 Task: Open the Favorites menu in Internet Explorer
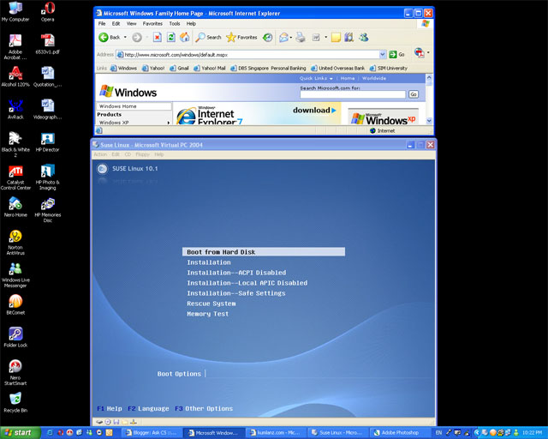pos(152,23)
